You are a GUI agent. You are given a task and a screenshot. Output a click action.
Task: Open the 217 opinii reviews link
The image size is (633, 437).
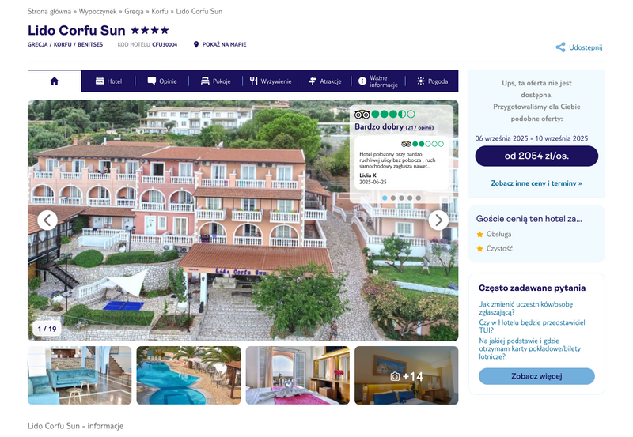[419, 127]
